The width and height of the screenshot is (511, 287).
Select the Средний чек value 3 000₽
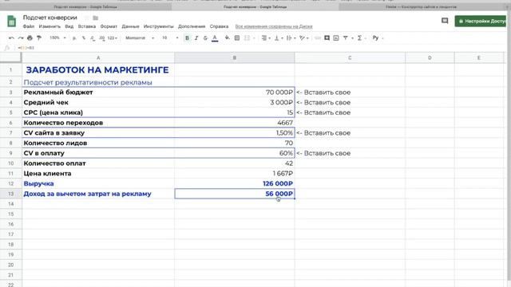(234, 103)
